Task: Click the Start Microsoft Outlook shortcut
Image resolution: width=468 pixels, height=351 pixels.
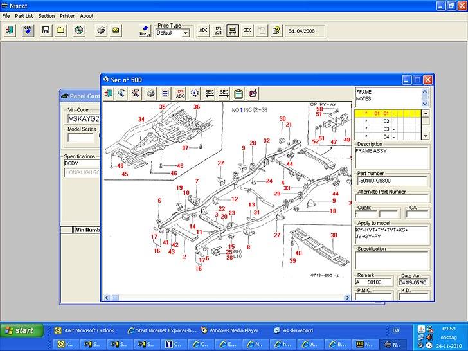Action: click(86, 330)
